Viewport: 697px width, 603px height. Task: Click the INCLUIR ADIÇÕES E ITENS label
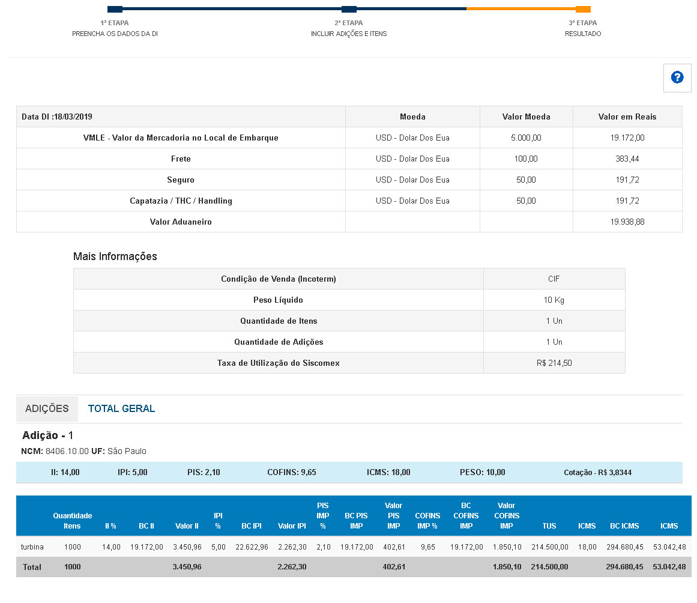349,34
